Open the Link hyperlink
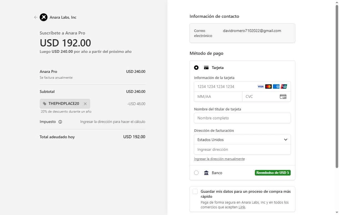This screenshot has width=339, height=215. click(x=242, y=207)
